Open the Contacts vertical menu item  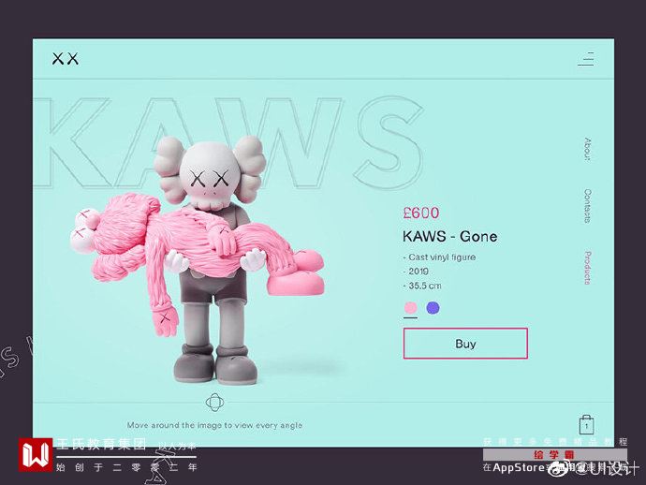588,206
